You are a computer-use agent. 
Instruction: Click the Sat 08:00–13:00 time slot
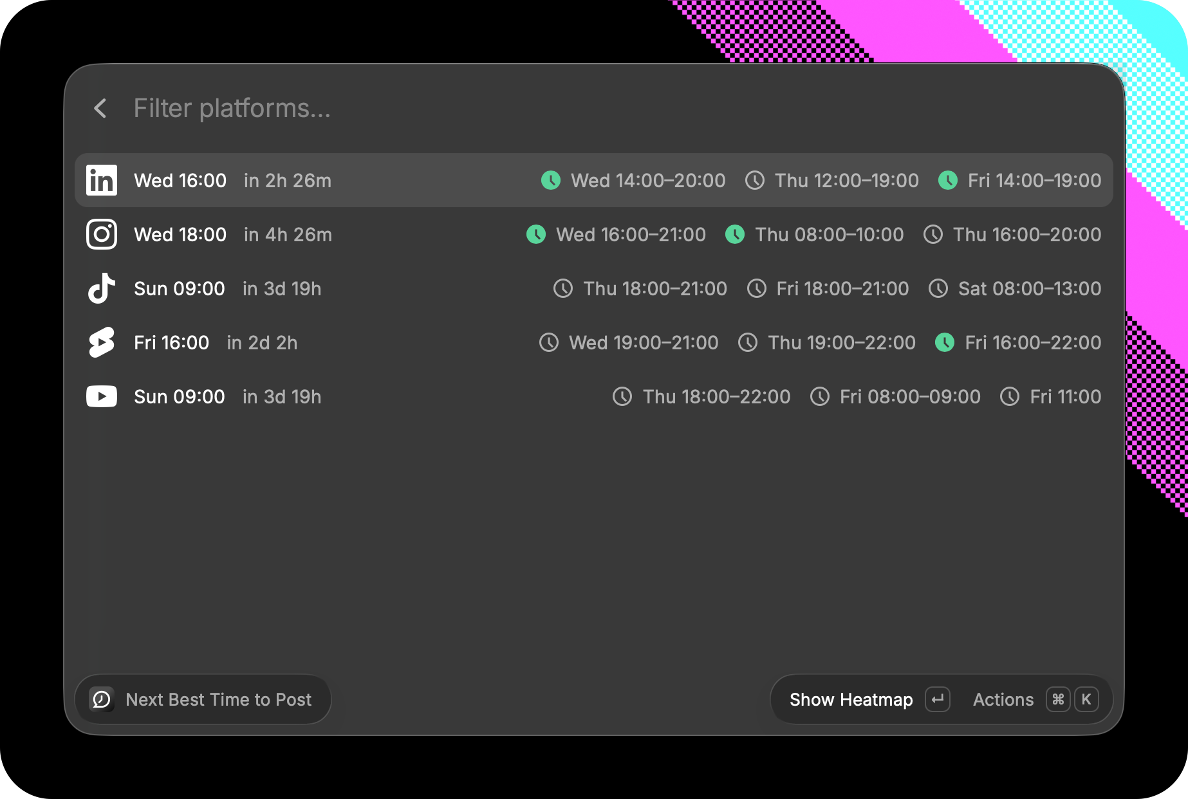point(1030,289)
